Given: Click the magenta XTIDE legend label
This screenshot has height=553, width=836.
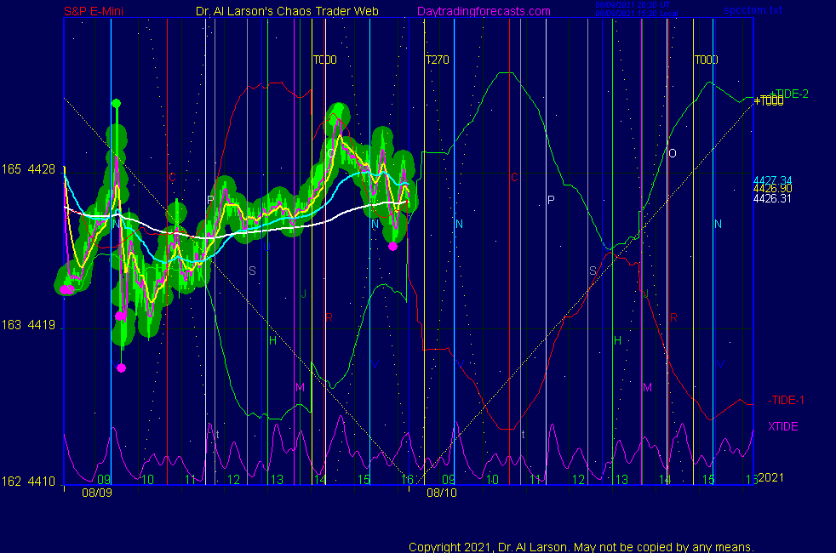Looking at the screenshot, I should point(782,426).
